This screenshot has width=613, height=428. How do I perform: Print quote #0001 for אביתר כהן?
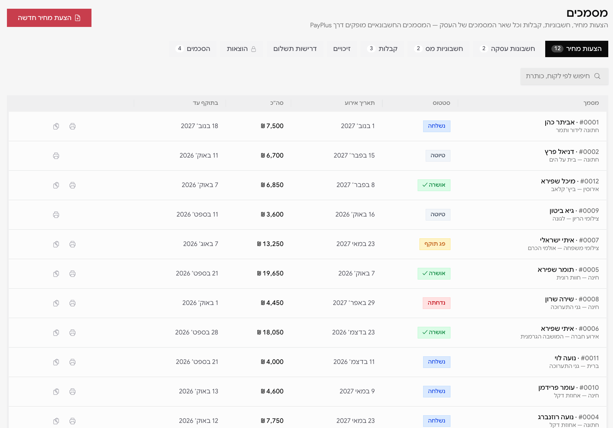click(73, 126)
